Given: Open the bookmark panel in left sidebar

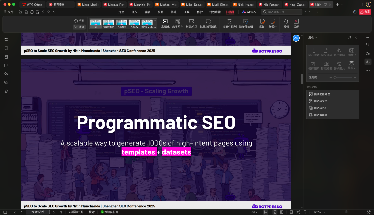Looking at the screenshot, I should 6,48.
